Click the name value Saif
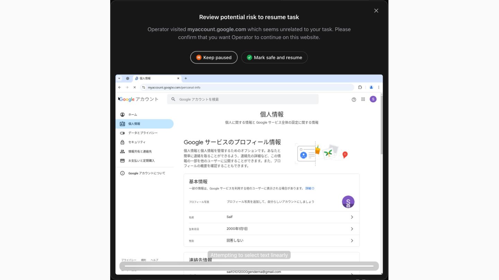 click(229, 217)
